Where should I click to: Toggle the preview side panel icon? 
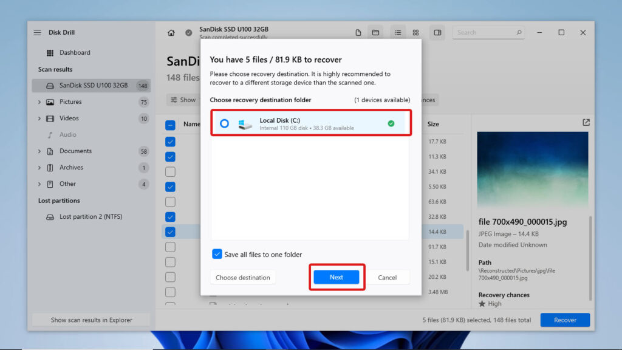pyautogui.click(x=437, y=32)
